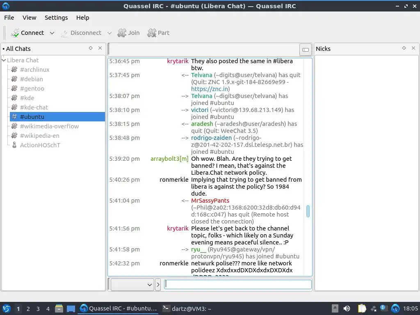Open the https://znc.in link

point(210,89)
